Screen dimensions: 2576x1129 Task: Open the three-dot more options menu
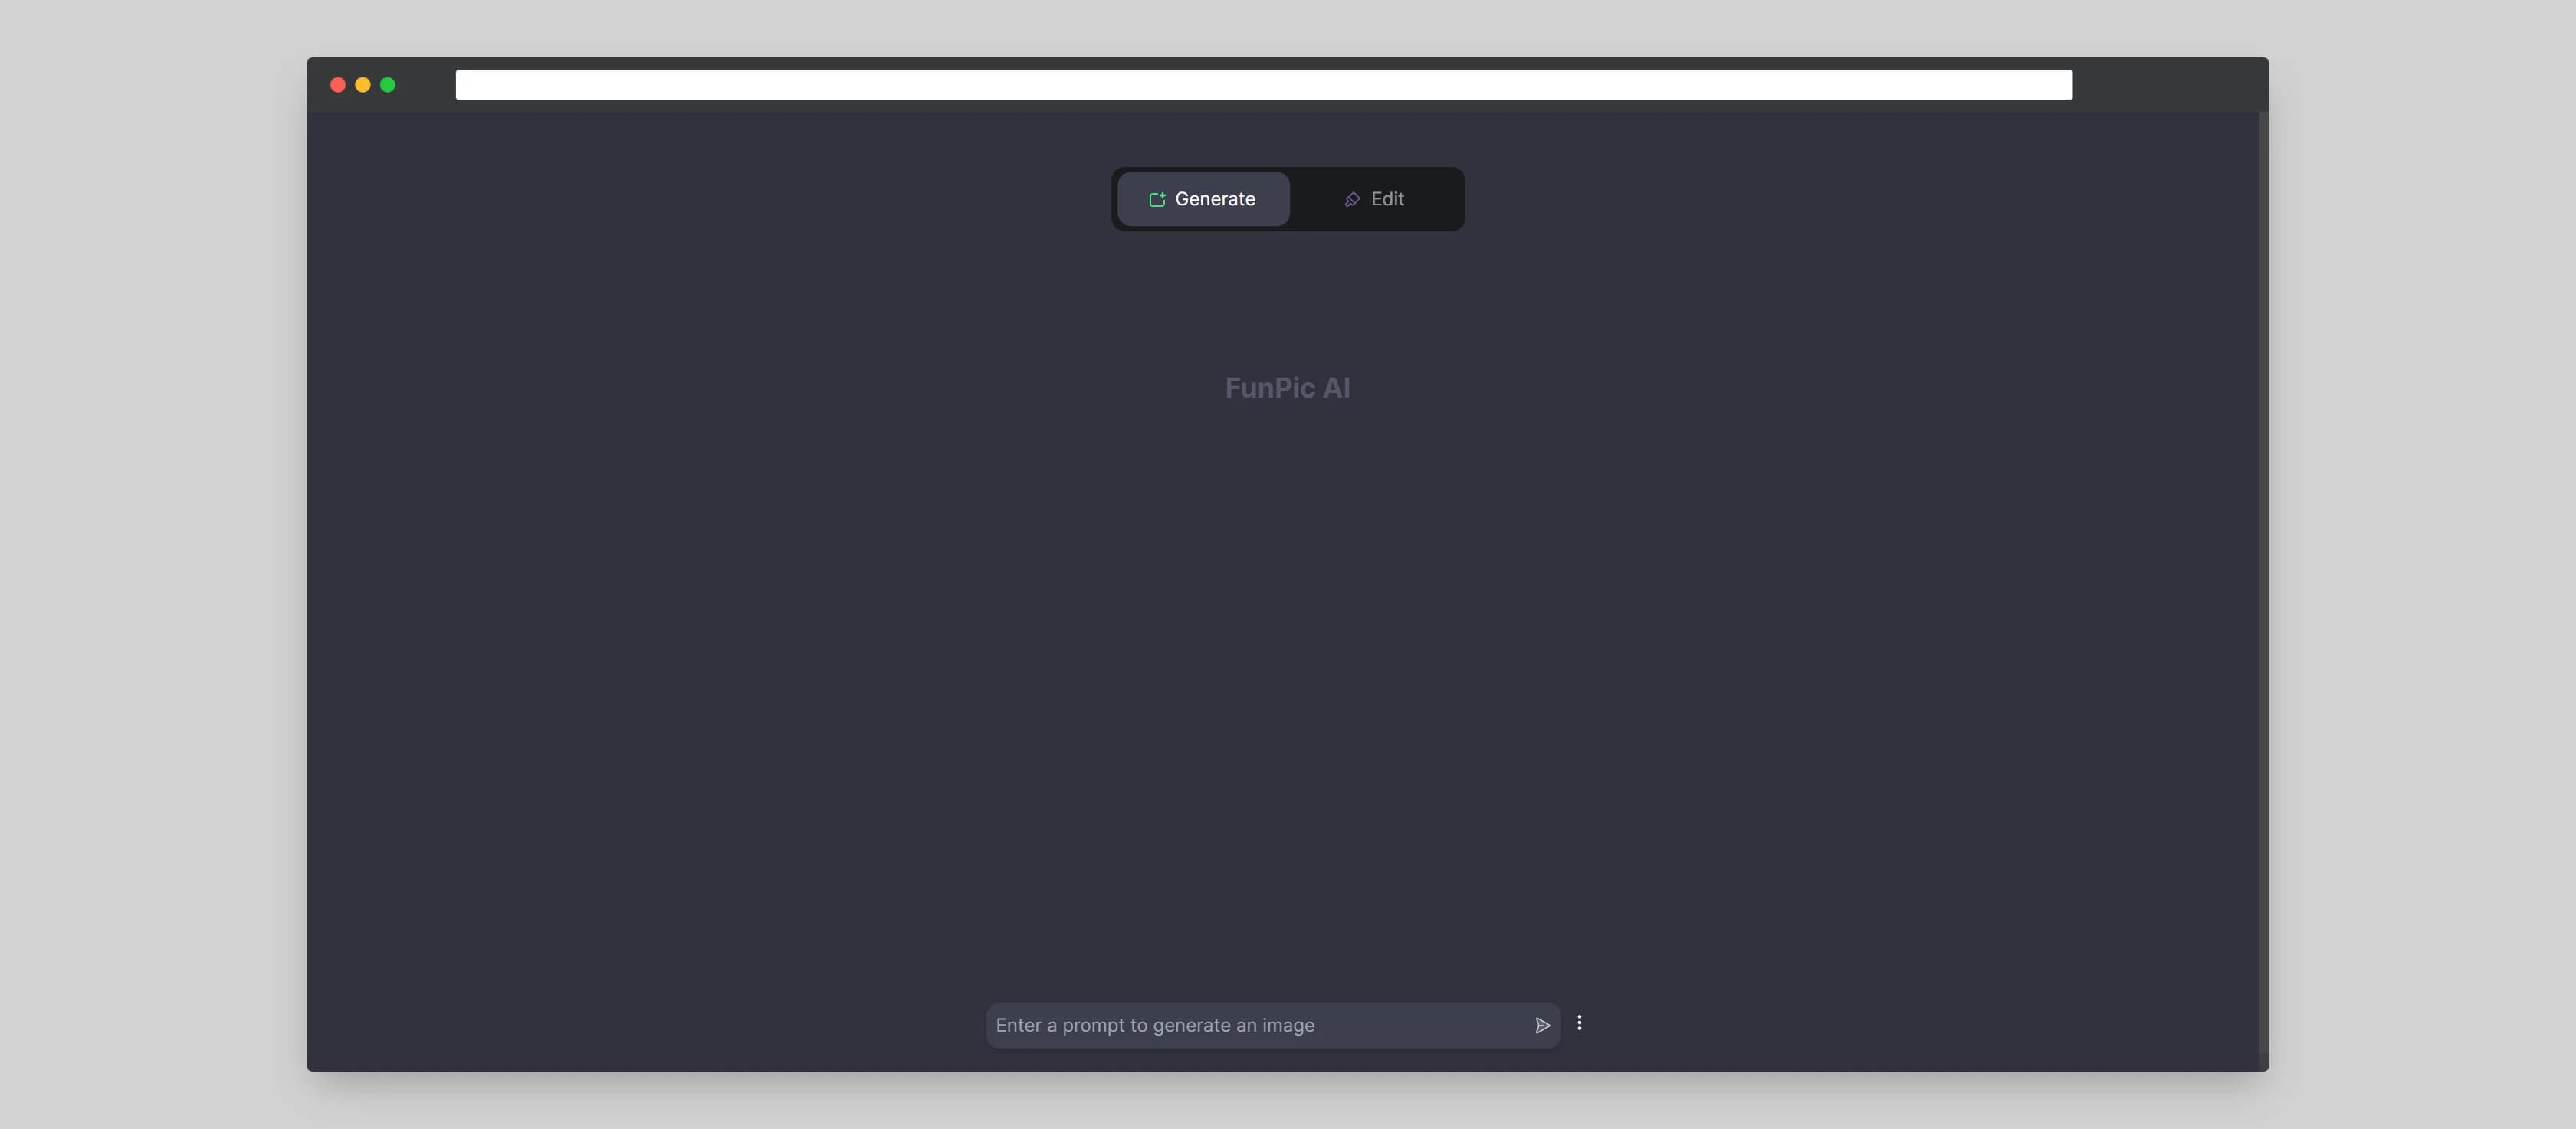pyautogui.click(x=1579, y=1023)
